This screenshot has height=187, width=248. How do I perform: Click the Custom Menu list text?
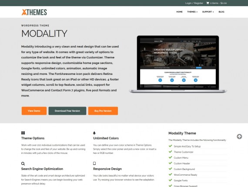(x=181, y=158)
